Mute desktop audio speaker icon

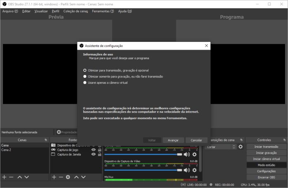187,154
